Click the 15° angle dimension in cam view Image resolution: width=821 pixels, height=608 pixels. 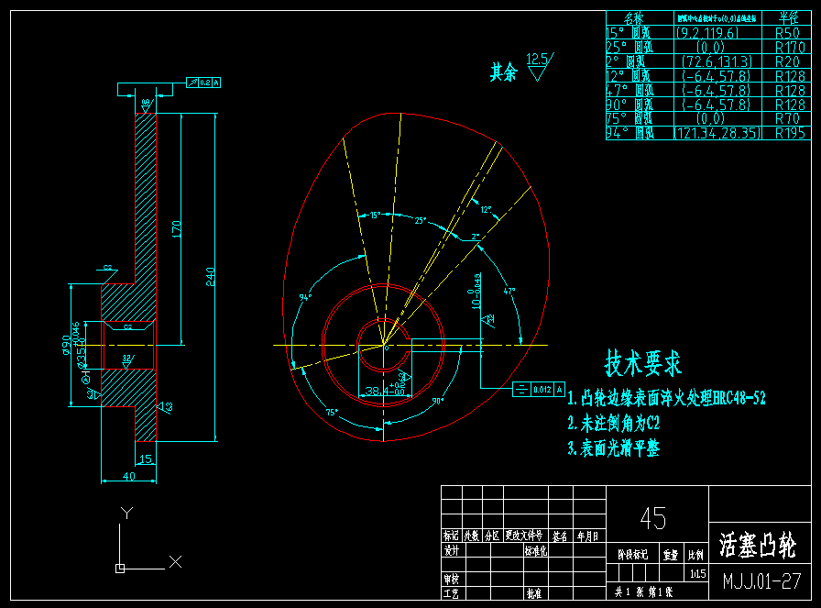click(x=375, y=215)
